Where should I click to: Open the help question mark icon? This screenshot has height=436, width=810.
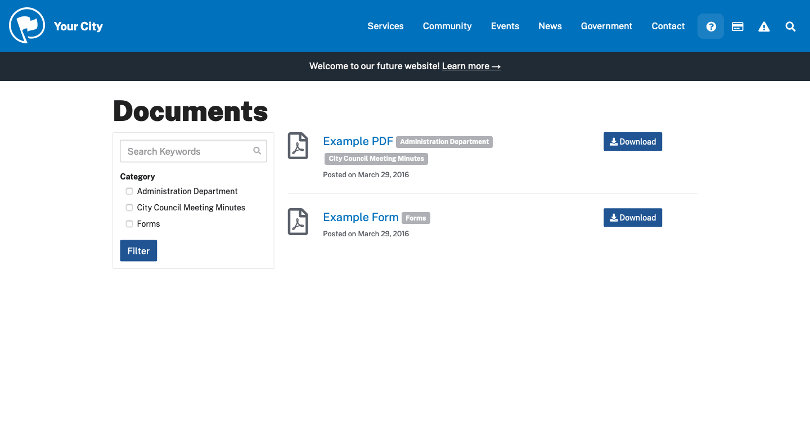point(711,26)
